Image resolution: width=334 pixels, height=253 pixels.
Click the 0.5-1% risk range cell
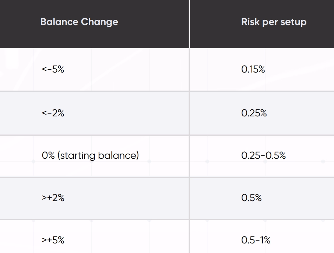click(256, 240)
